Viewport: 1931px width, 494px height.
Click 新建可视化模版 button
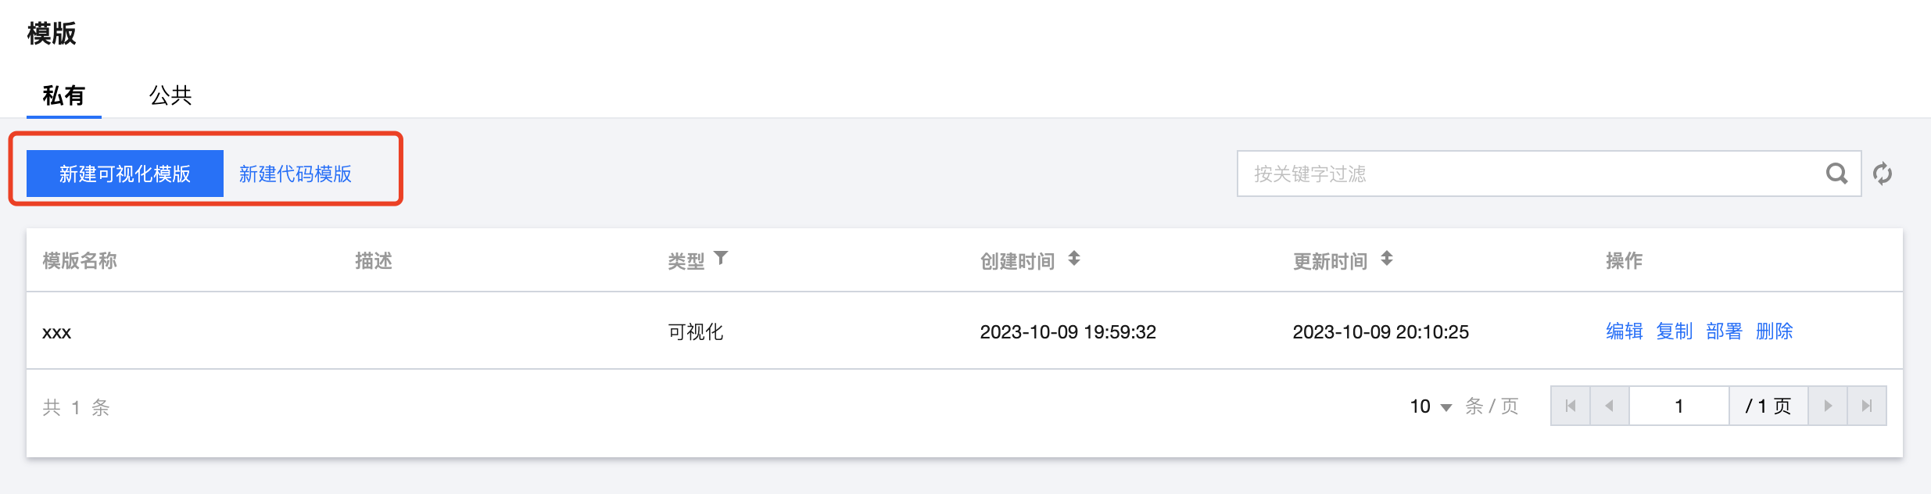coord(125,174)
